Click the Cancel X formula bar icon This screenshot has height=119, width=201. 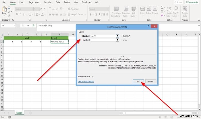tap(23, 26)
